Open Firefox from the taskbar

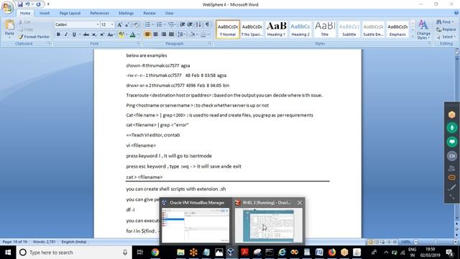(x=332, y=253)
